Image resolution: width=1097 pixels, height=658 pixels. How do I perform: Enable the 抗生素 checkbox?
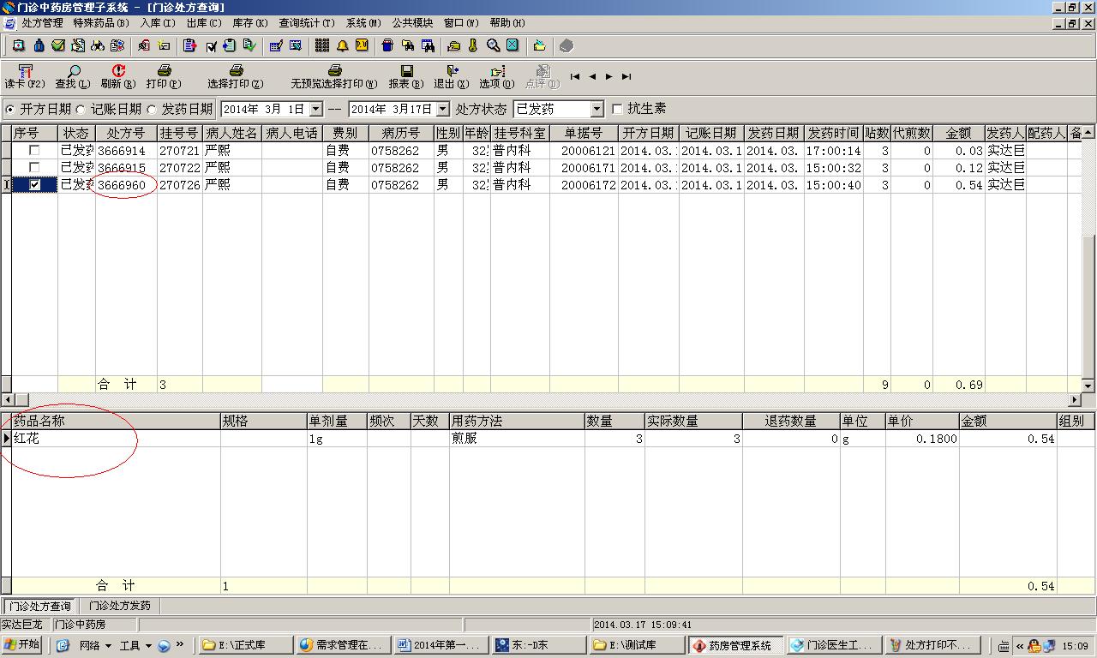617,110
